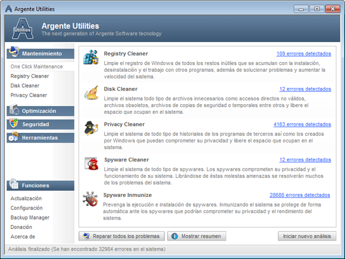Open the Donación entry
The image size is (345, 259).
click(x=21, y=227)
